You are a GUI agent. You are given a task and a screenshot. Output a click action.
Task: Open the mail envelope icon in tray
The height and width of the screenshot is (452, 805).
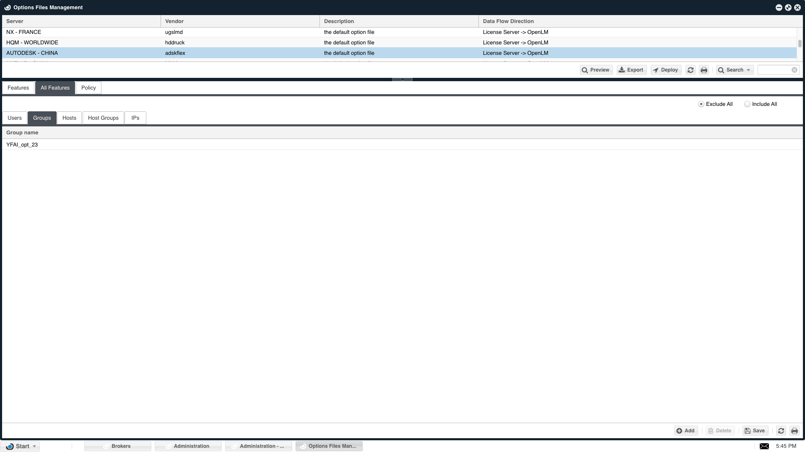[764, 446]
